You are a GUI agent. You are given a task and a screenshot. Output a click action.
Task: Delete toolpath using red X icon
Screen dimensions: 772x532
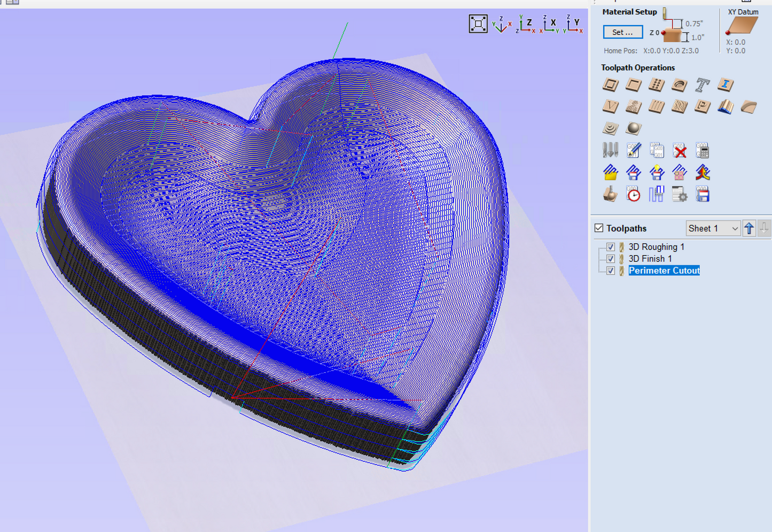(x=680, y=151)
